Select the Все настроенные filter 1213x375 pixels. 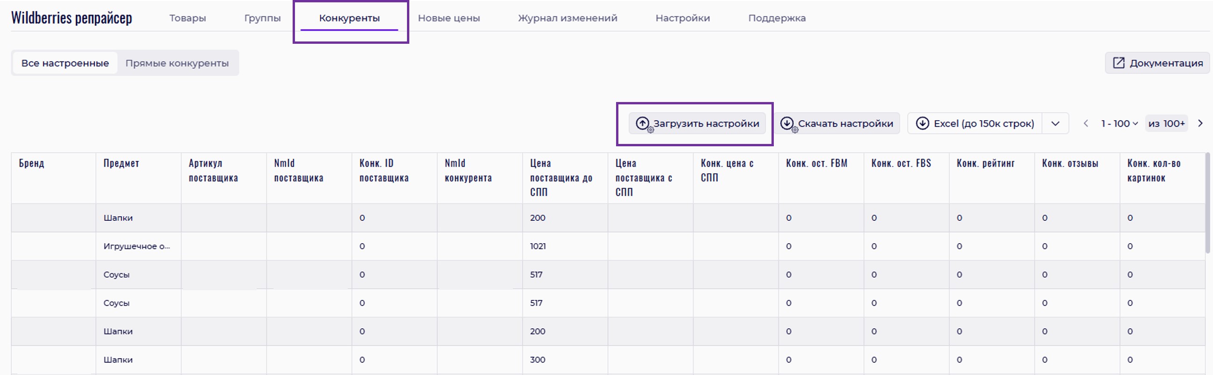click(65, 63)
